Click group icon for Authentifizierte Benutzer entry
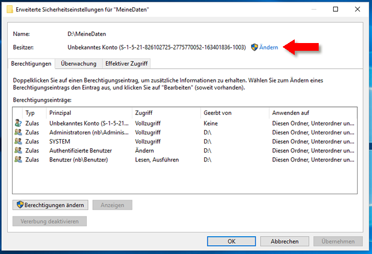Screen dimensions: 372x254 click(x=18, y=151)
